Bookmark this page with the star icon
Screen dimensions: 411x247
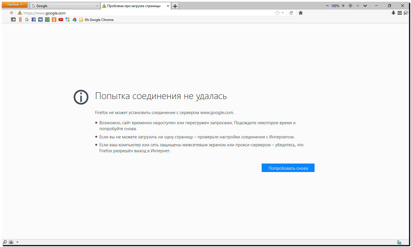pos(277,13)
